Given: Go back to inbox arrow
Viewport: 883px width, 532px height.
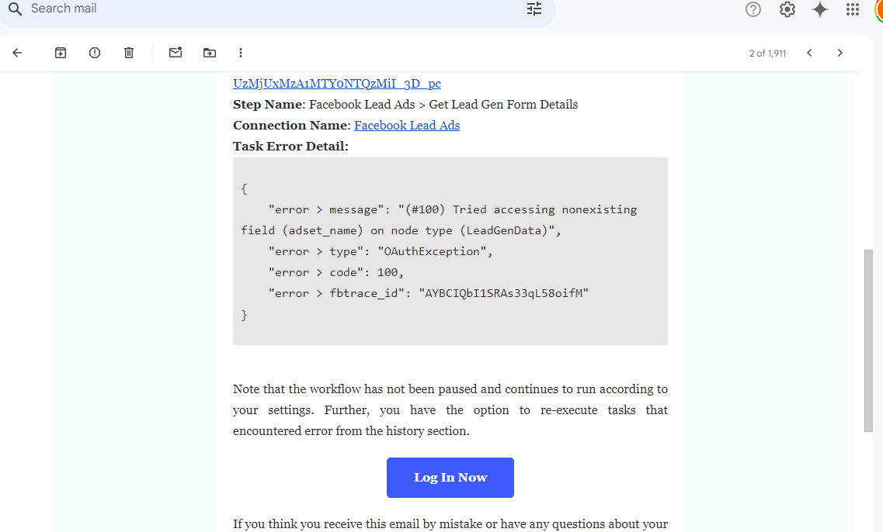Looking at the screenshot, I should [17, 53].
